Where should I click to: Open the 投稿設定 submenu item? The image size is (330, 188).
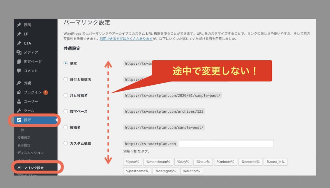pyautogui.click(x=24, y=137)
